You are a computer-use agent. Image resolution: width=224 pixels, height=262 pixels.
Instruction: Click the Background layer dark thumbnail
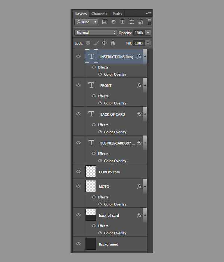(x=91, y=244)
